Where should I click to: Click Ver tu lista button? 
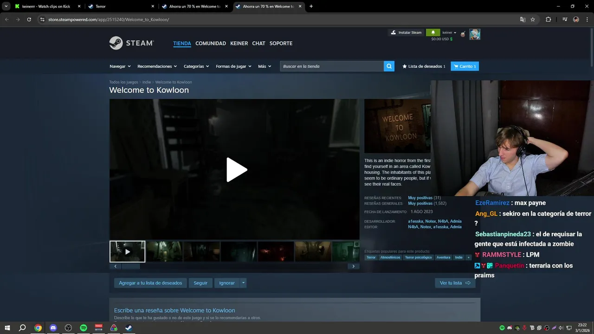455,283
